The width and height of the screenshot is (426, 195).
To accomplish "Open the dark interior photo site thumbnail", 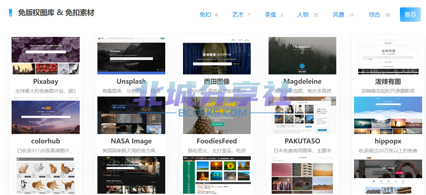I will (x=131, y=175).
